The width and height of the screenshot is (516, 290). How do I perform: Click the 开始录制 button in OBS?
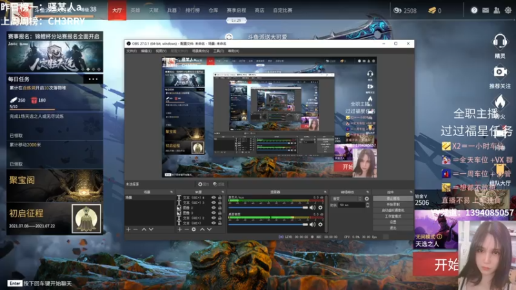393,204
